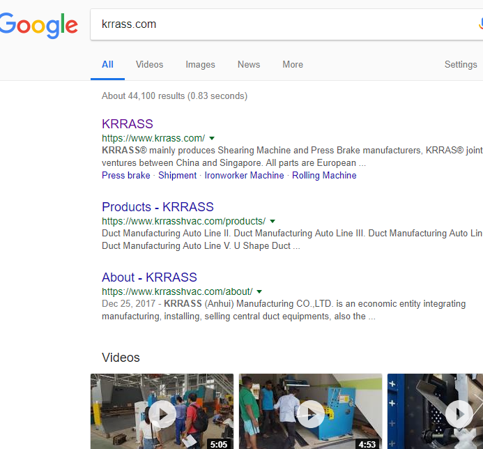The height and width of the screenshot is (449, 483).
Task: Play the third video with blue frame
Action: (435, 411)
